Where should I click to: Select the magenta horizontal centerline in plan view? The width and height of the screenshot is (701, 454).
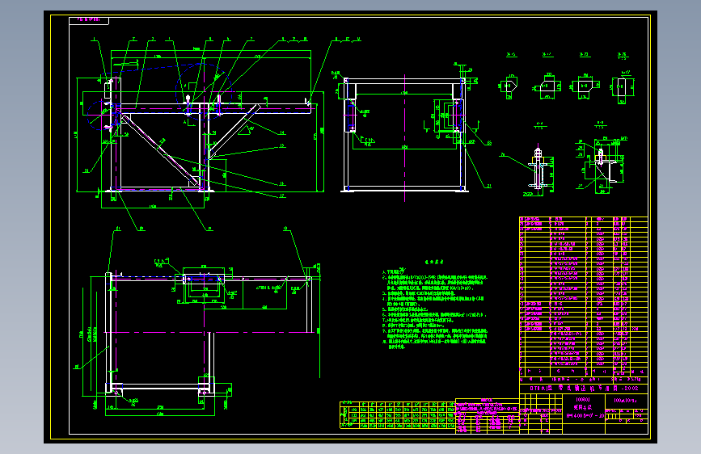(x=210, y=332)
